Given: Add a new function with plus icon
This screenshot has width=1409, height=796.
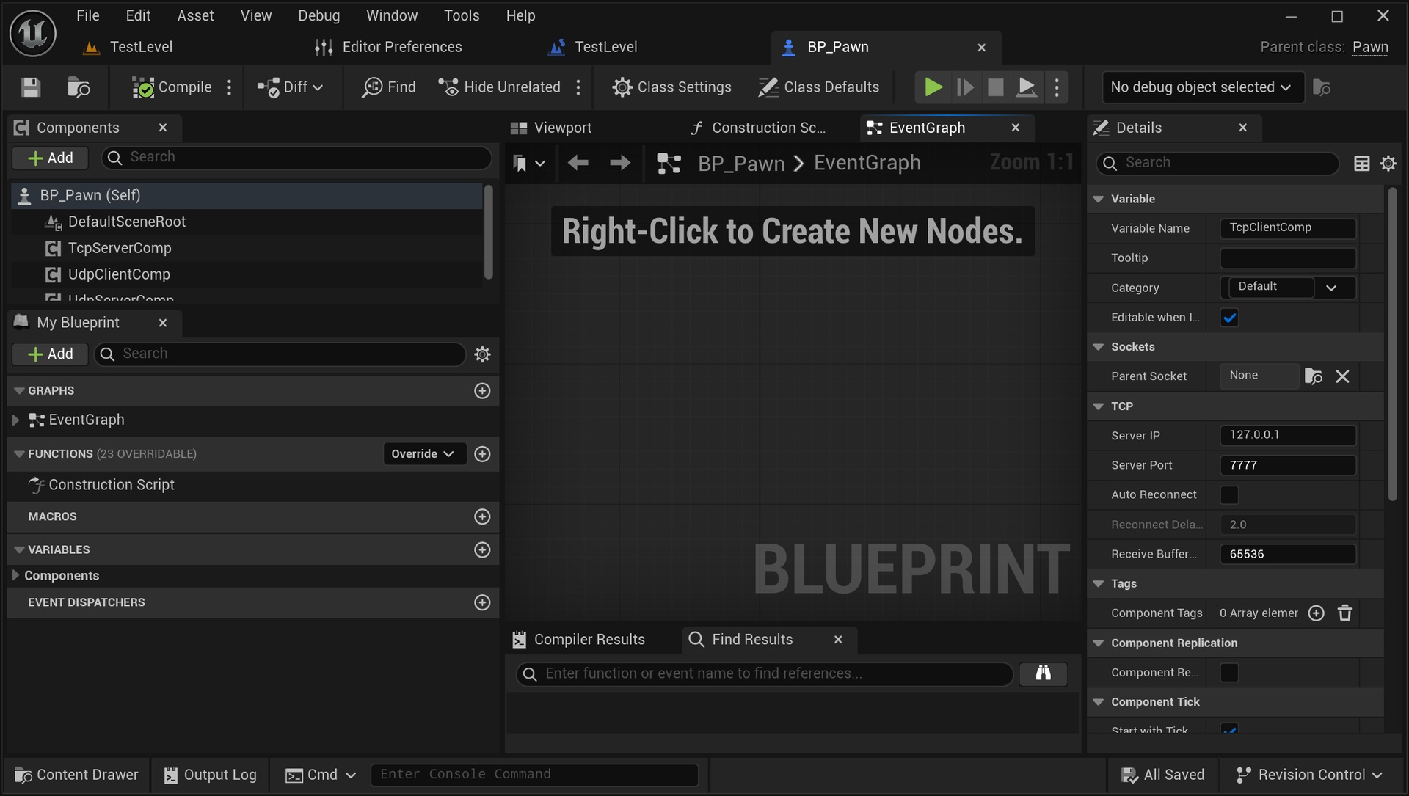Looking at the screenshot, I should 482,454.
